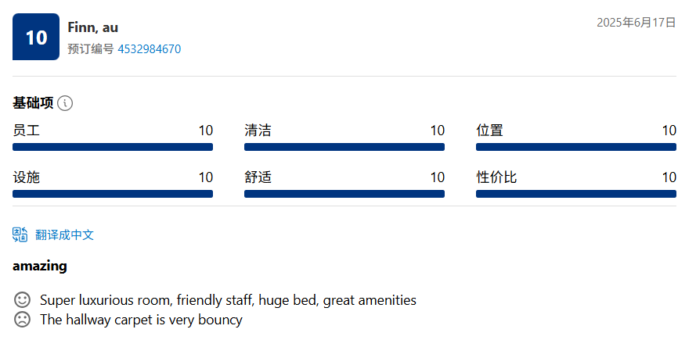
Task: Click the blue score badge showing 10
Action: pos(36,37)
